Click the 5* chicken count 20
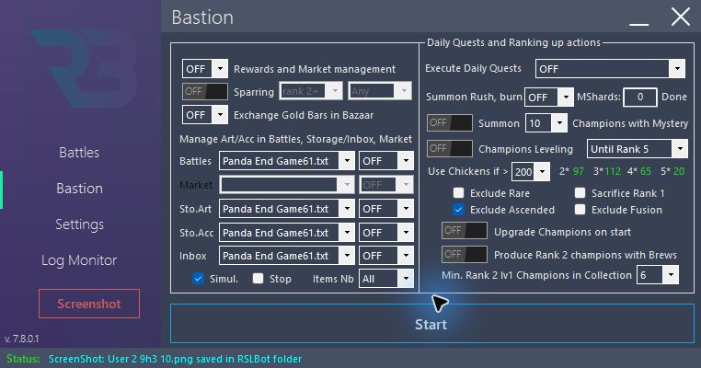This screenshot has width=701, height=368. 679,171
